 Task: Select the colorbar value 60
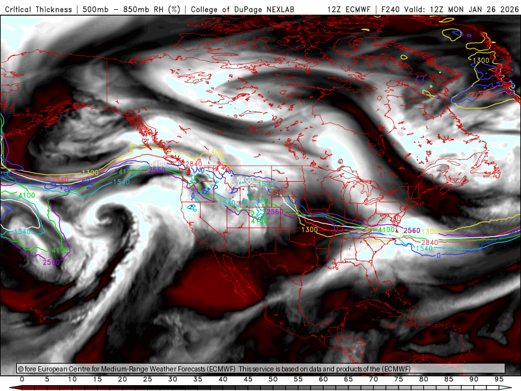click(x=323, y=379)
